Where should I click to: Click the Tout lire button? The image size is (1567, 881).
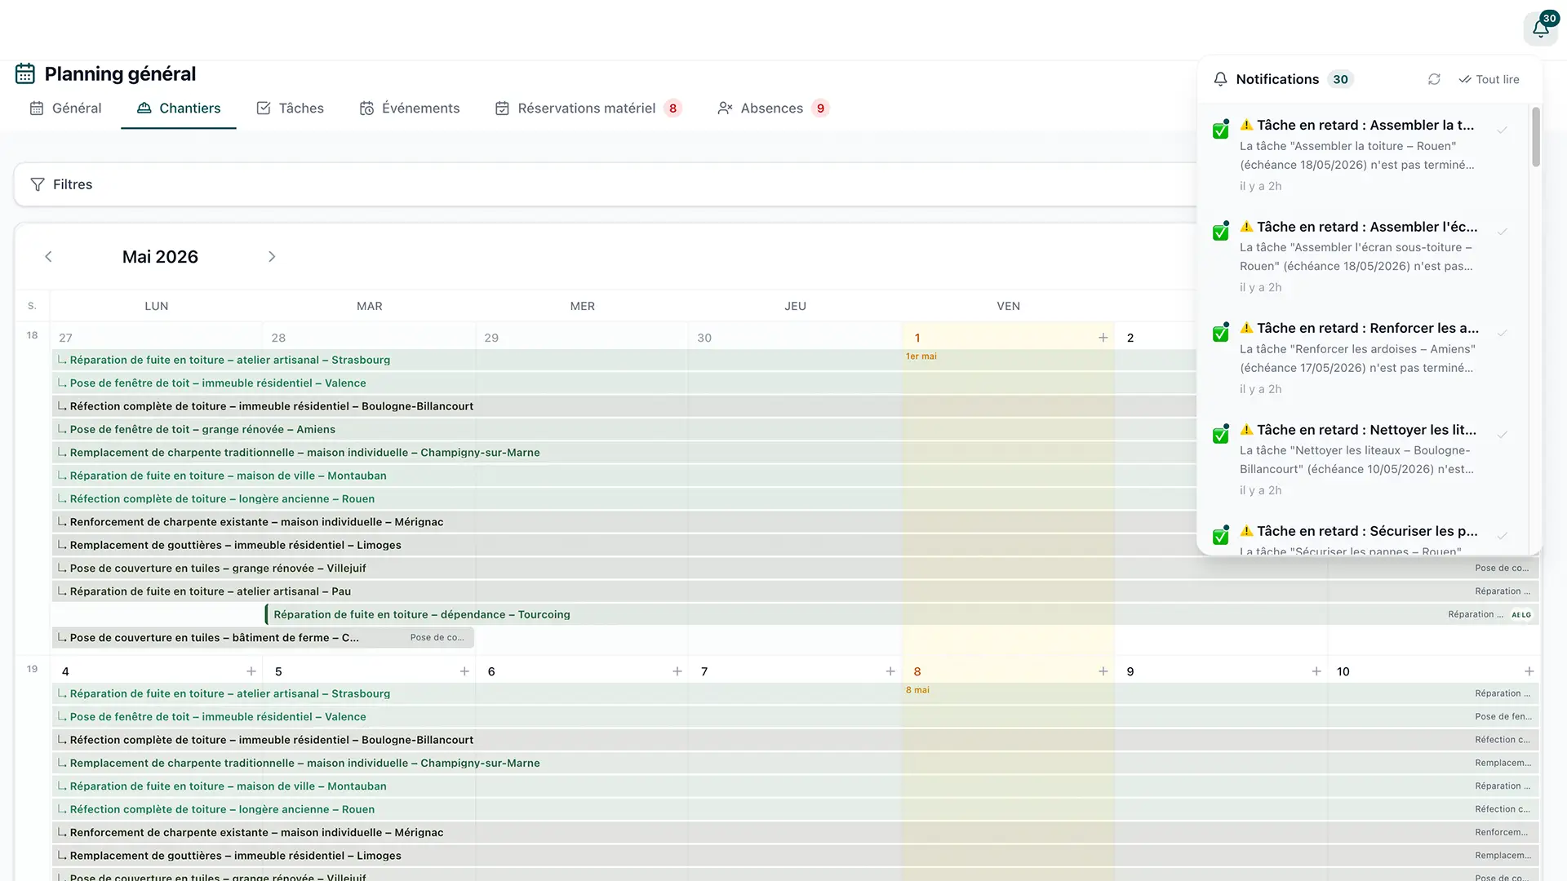[1489, 79]
